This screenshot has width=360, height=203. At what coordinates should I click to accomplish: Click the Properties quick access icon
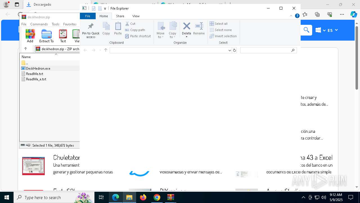94,8
